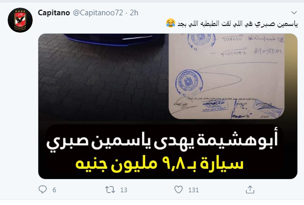The image size is (304, 205).
Task: Open the tweet via 2h timestamp
Action: pos(134,13)
